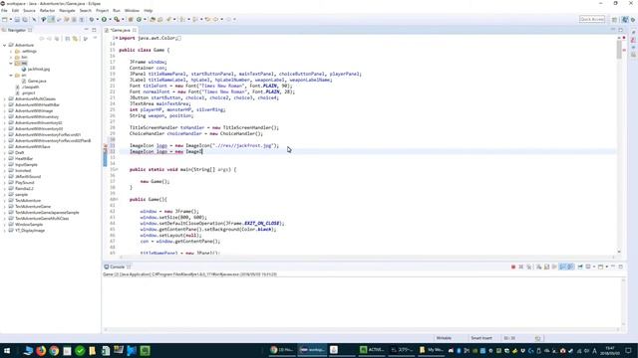This screenshot has width=638, height=358.
Task: Open the File menu
Action: point(4,11)
